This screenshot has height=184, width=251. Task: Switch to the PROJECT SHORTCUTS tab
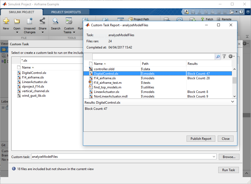pyautogui.click(x=66, y=12)
